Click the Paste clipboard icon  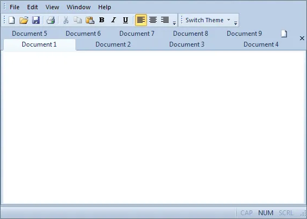(90, 20)
